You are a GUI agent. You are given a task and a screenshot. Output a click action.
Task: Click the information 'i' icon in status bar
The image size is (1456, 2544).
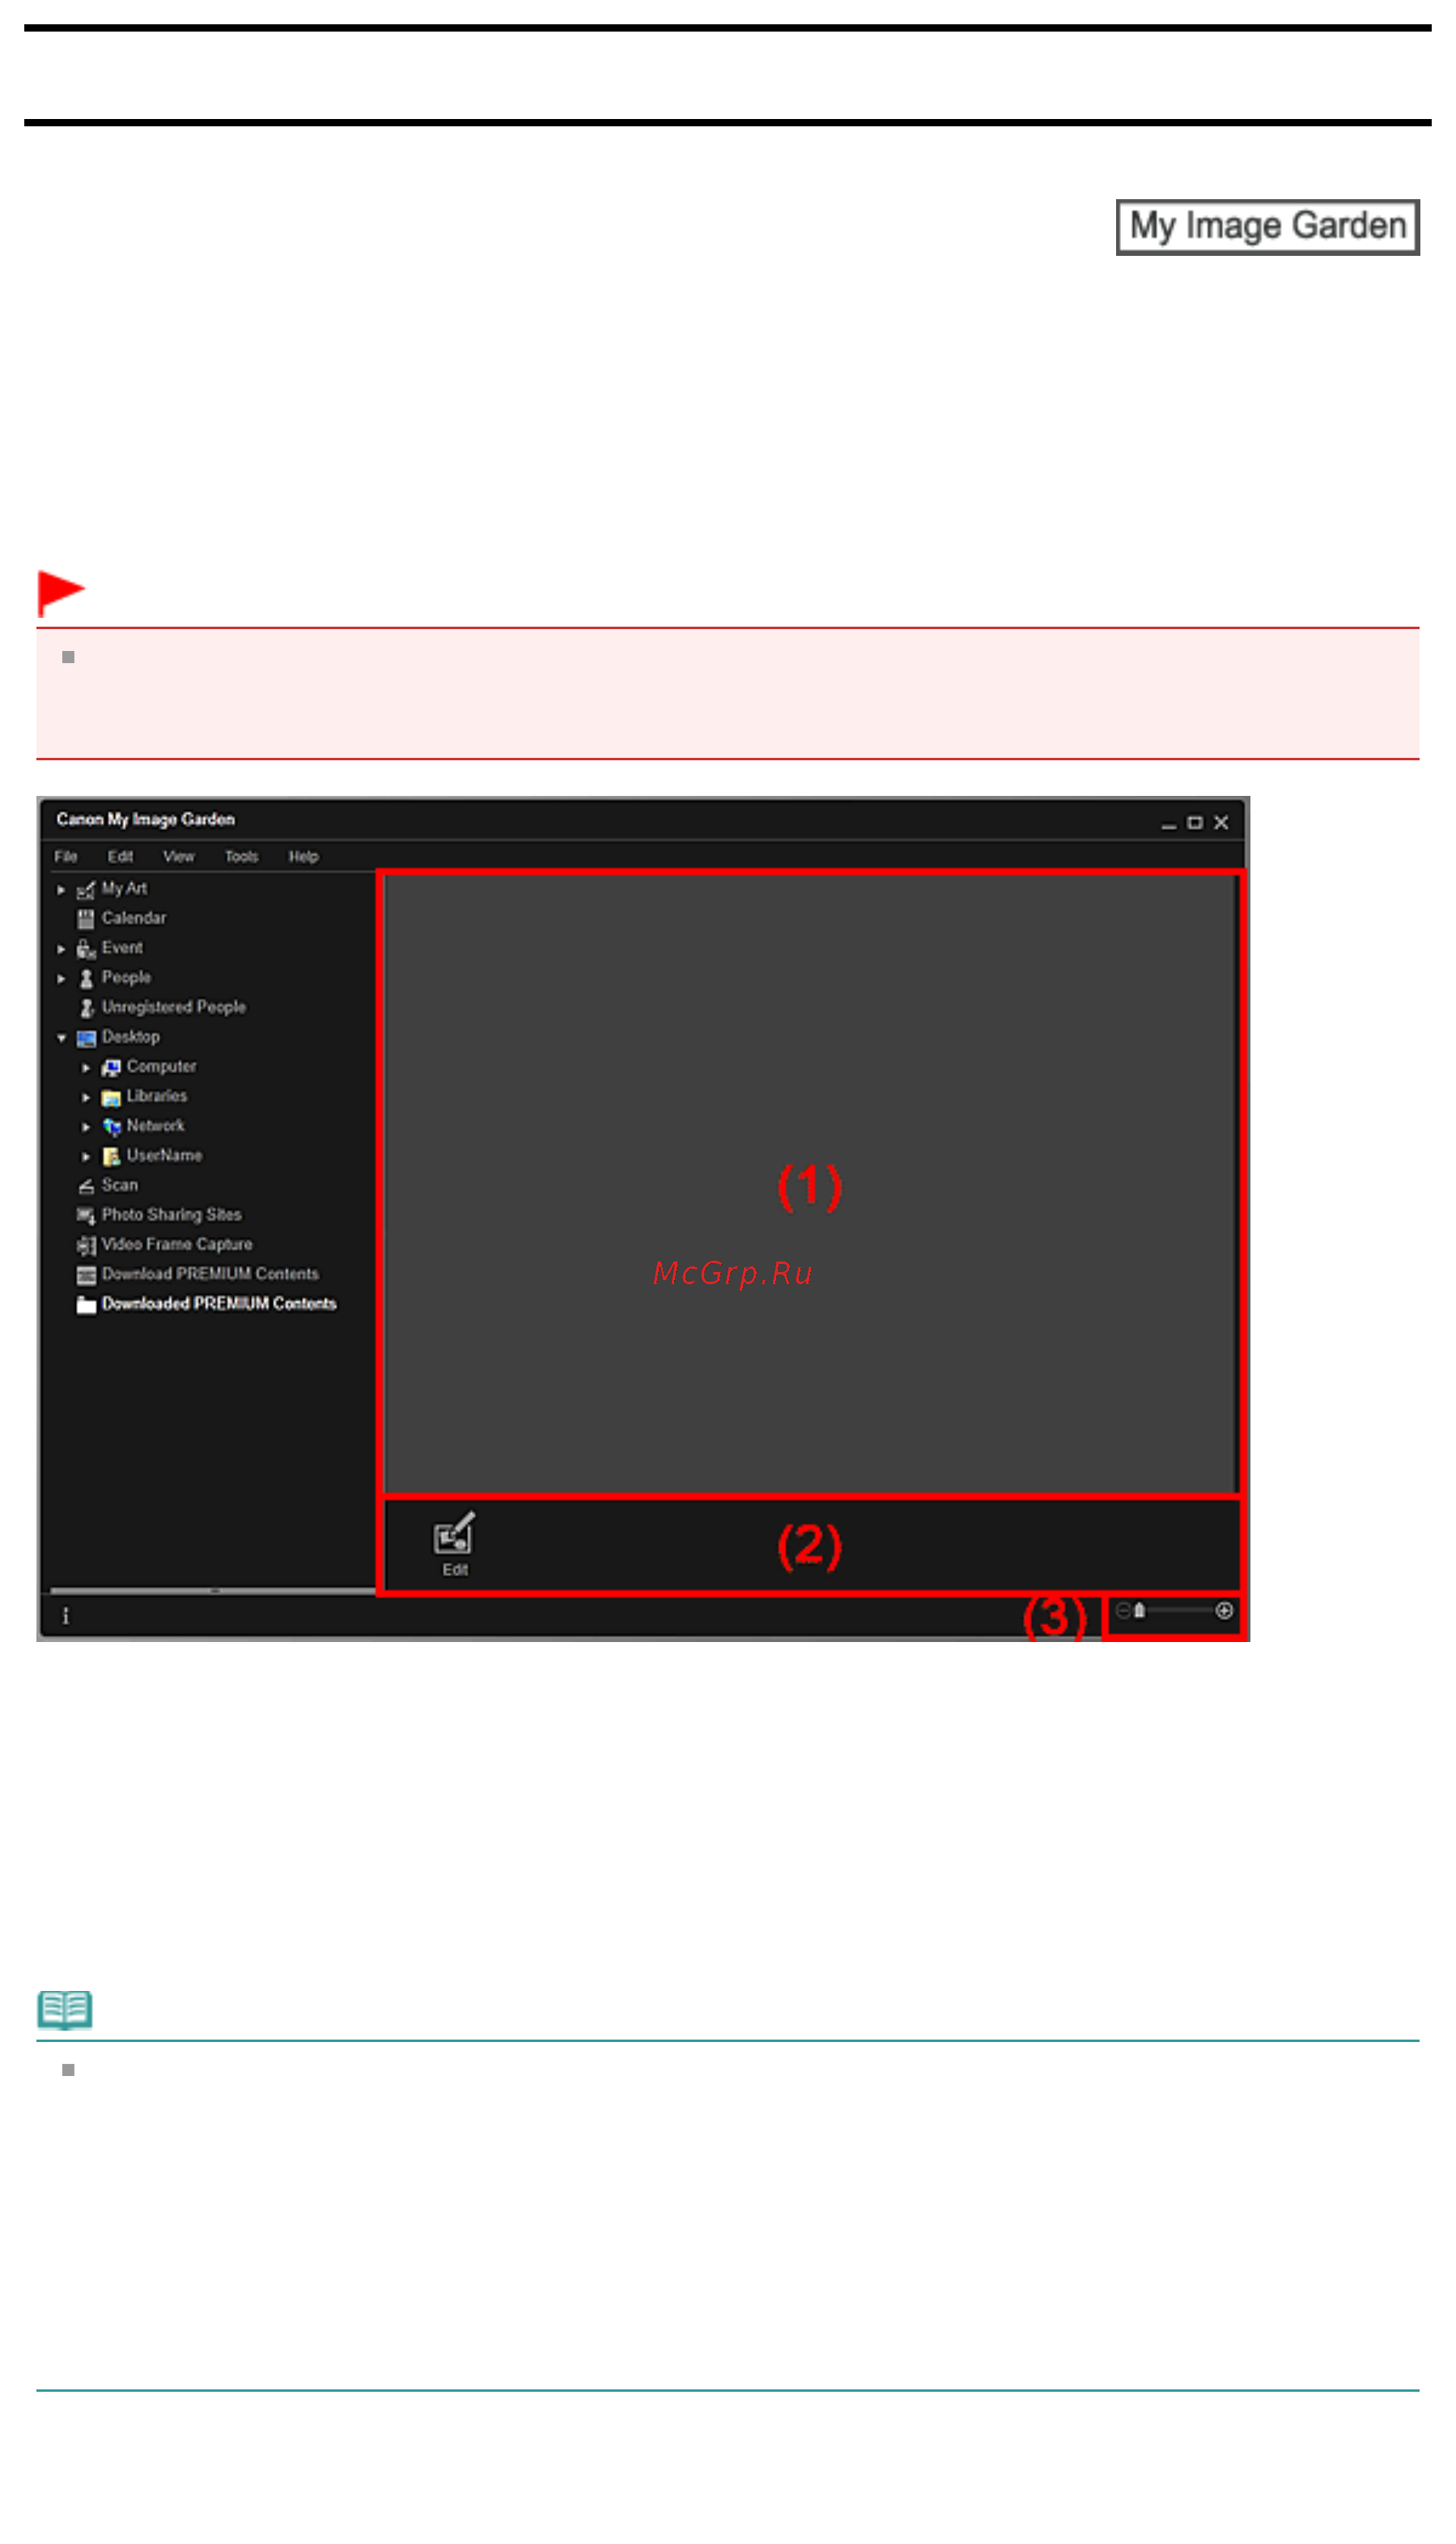(66, 1615)
